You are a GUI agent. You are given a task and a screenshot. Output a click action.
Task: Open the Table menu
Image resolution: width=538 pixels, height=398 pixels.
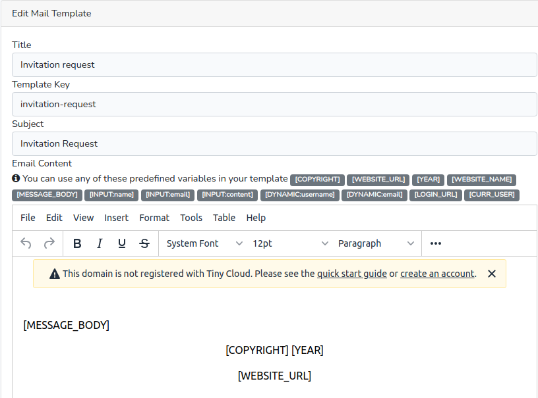coord(224,218)
